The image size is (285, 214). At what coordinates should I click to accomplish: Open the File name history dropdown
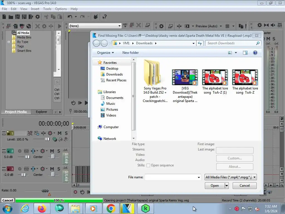pyautogui.click(x=199, y=177)
